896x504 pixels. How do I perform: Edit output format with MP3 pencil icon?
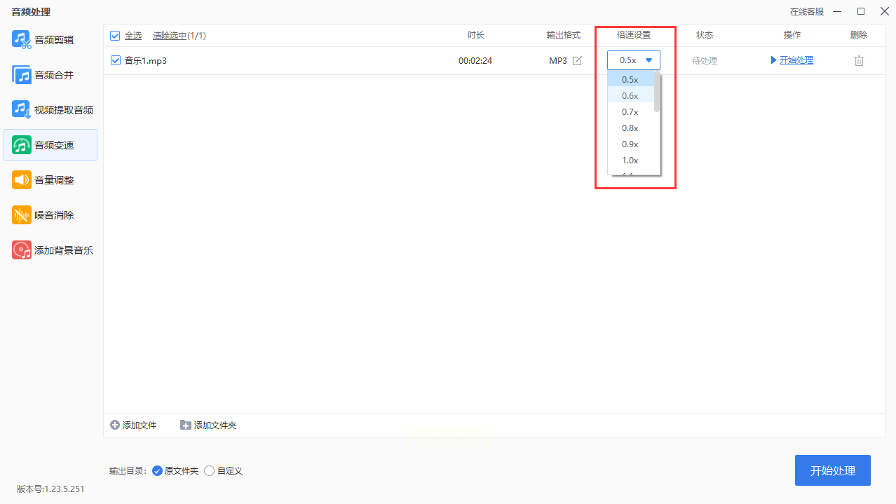coord(577,61)
